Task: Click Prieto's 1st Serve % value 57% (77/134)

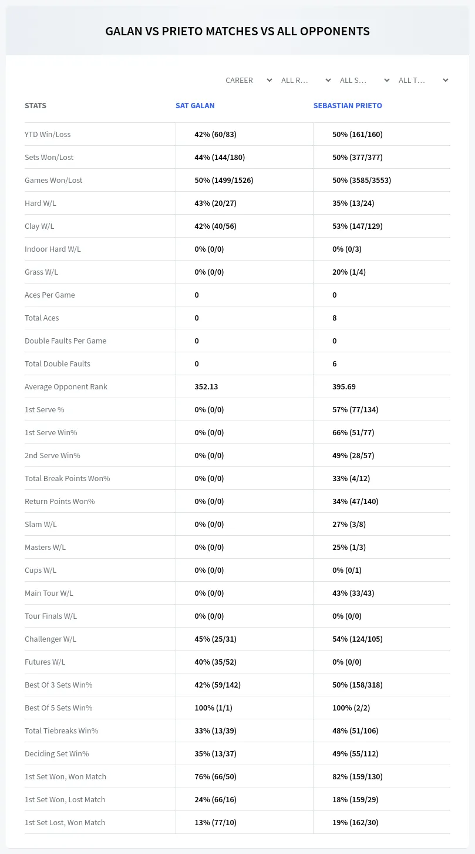Action: pos(355,409)
